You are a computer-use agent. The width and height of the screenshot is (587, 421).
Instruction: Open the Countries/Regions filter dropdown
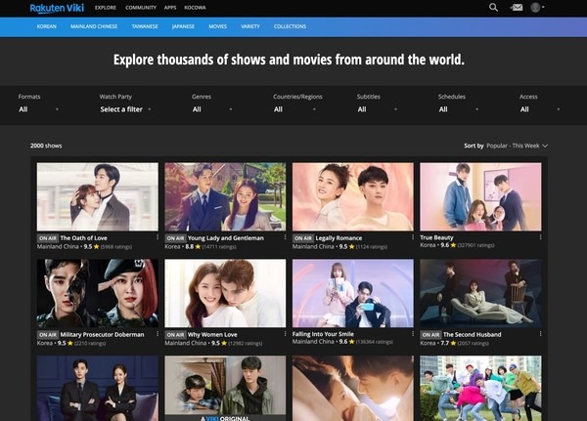pyautogui.click(x=295, y=109)
